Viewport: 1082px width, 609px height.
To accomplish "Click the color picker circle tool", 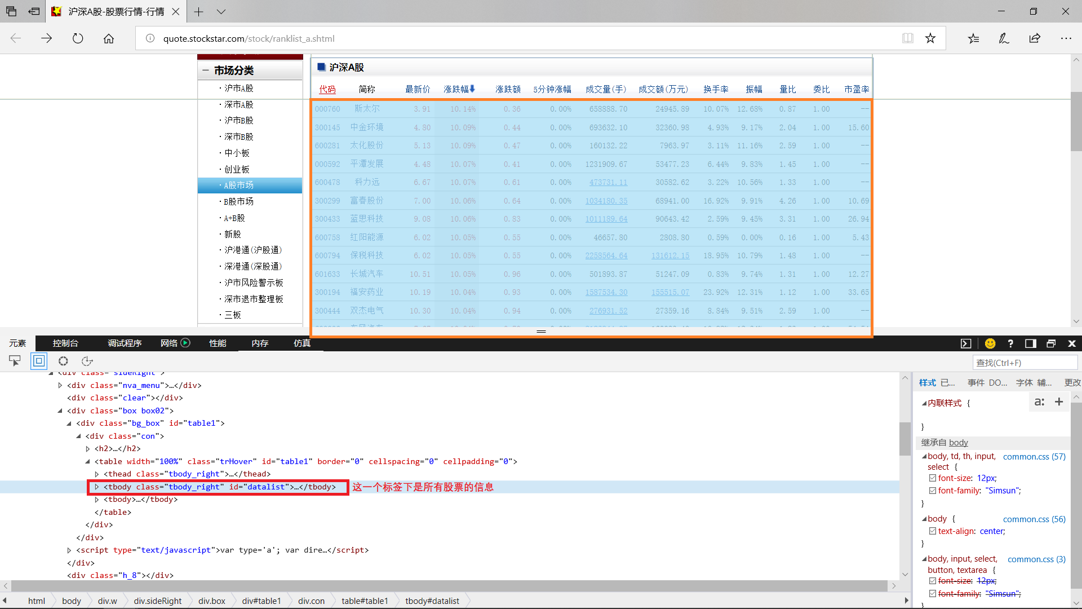I will pyautogui.click(x=63, y=361).
